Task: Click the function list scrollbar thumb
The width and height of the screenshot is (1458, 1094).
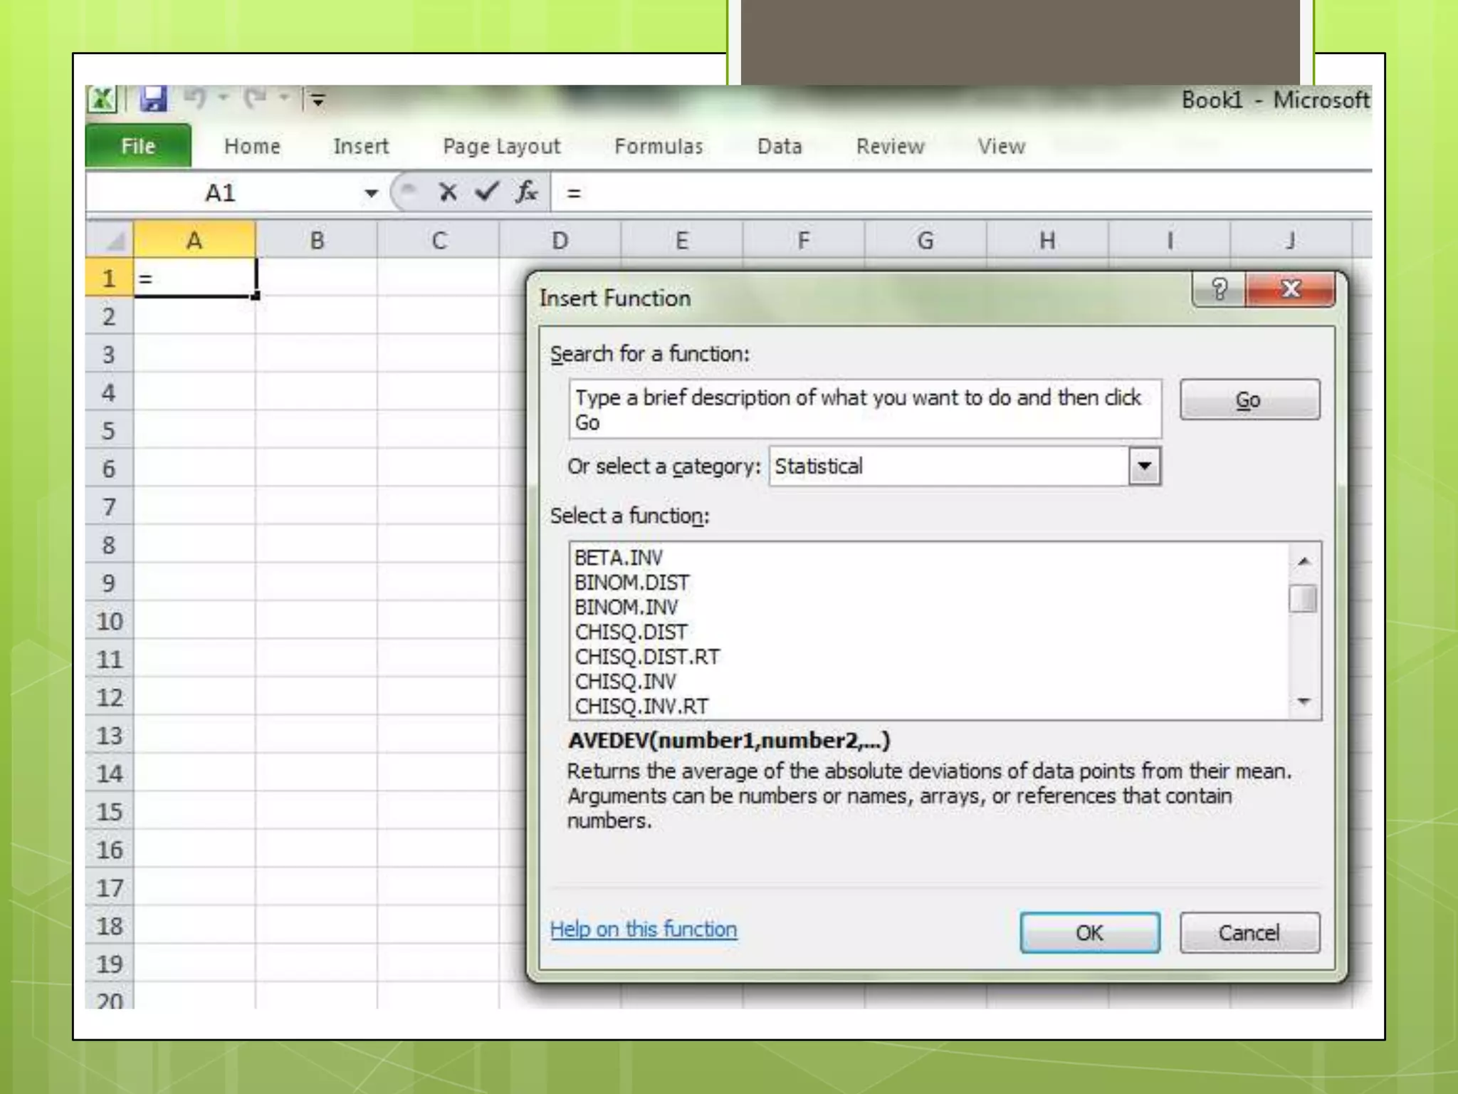Action: tap(1303, 598)
